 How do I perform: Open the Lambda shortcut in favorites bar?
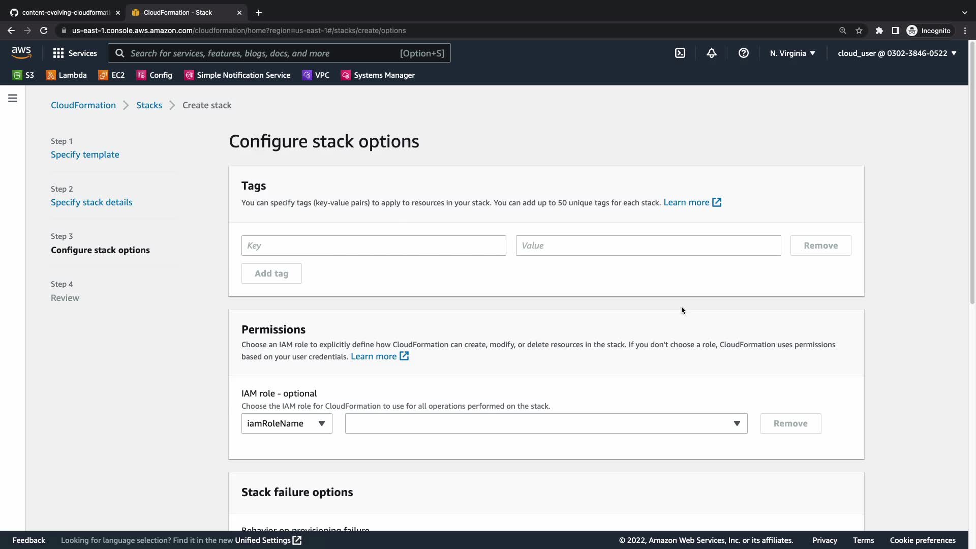pyautogui.click(x=67, y=75)
